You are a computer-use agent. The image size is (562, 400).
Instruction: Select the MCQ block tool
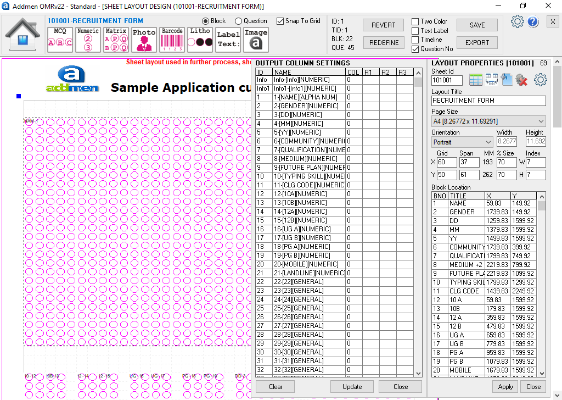coord(60,40)
